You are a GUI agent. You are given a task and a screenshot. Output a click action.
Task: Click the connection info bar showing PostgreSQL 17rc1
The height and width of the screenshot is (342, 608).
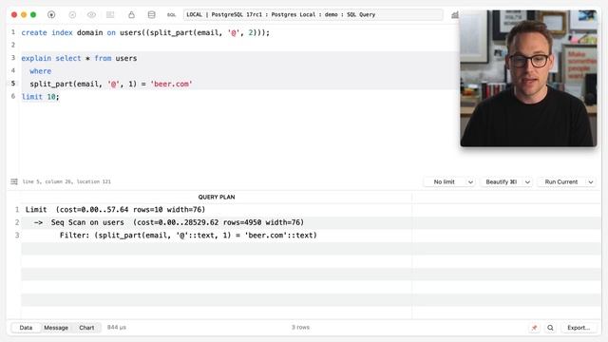pos(313,15)
